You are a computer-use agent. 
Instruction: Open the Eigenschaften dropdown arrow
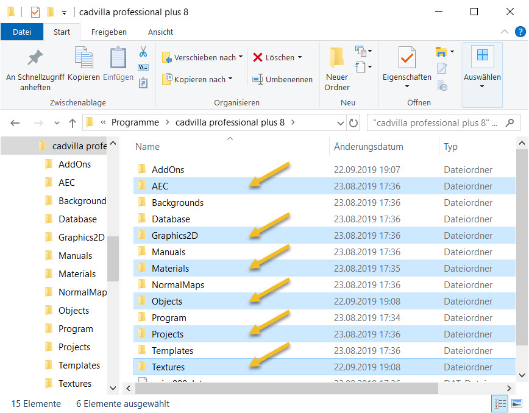point(407,86)
